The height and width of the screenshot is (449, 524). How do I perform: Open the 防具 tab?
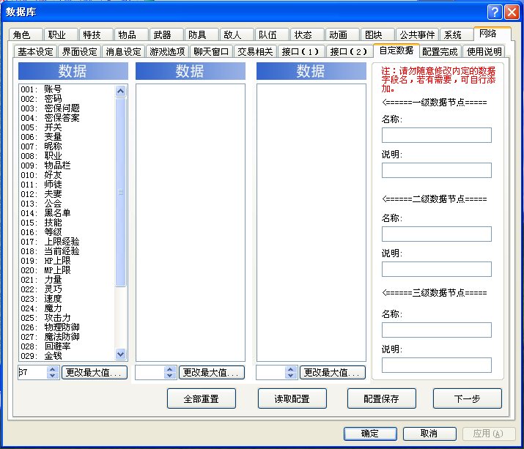point(202,34)
